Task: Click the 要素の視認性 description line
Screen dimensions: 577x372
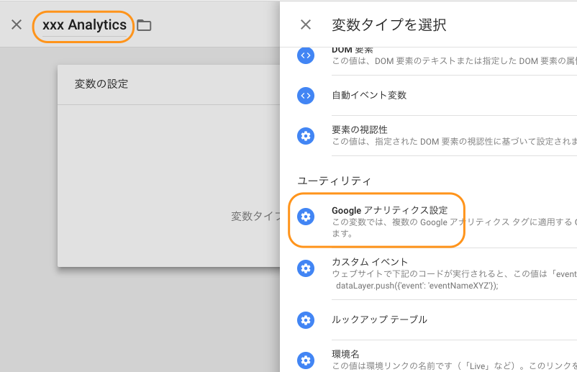Action: (x=455, y=141)
